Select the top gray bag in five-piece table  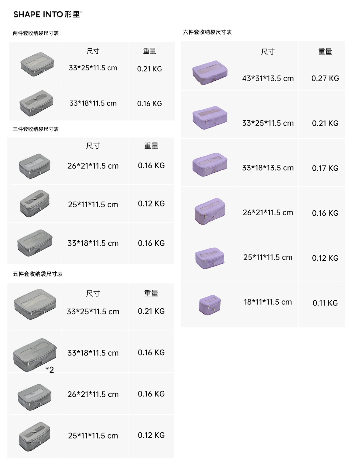click(35, 304)
